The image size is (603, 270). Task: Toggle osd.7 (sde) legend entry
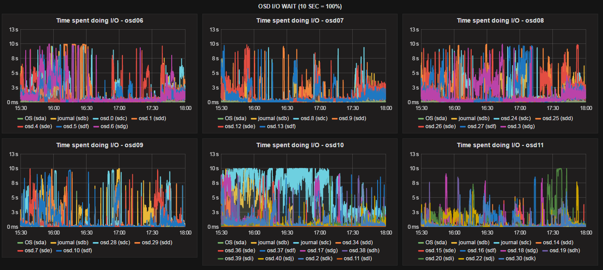point(39,251)
